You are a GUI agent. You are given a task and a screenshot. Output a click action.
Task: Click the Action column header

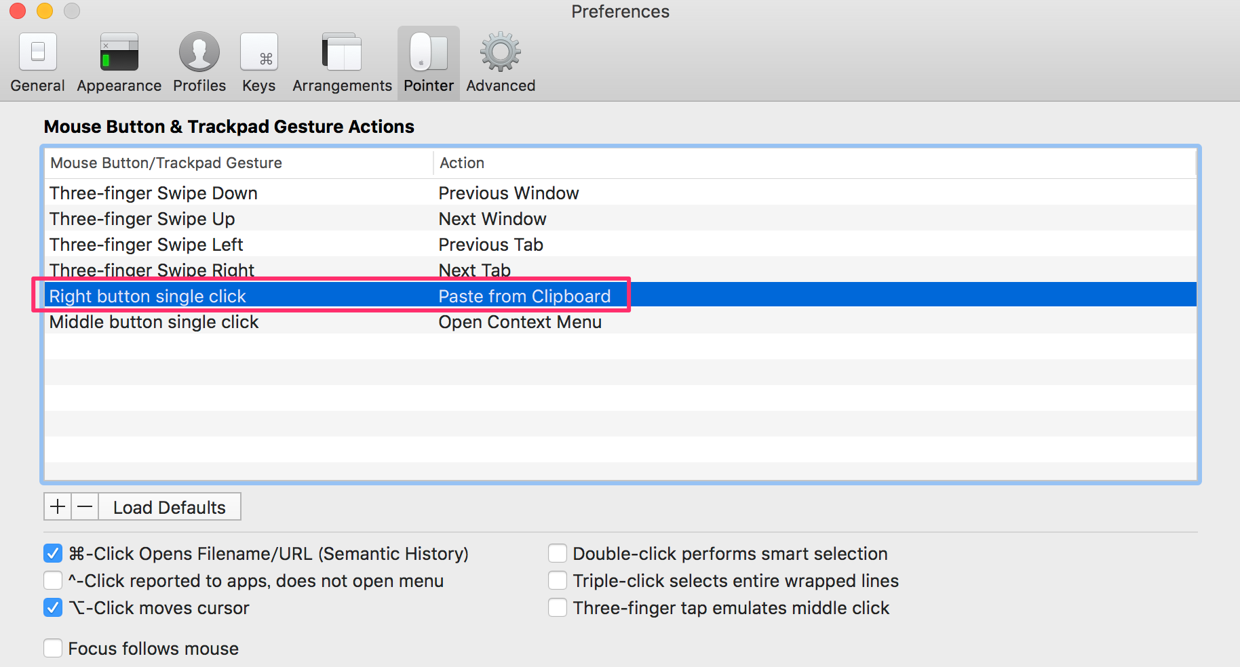point(462,163)
